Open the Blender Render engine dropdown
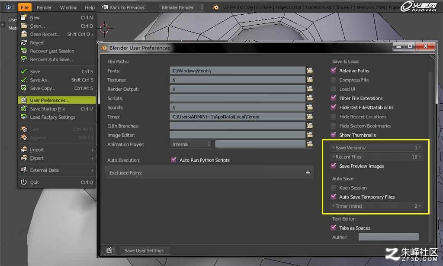This screenshot has height=266, width=443. coord(182,7)
